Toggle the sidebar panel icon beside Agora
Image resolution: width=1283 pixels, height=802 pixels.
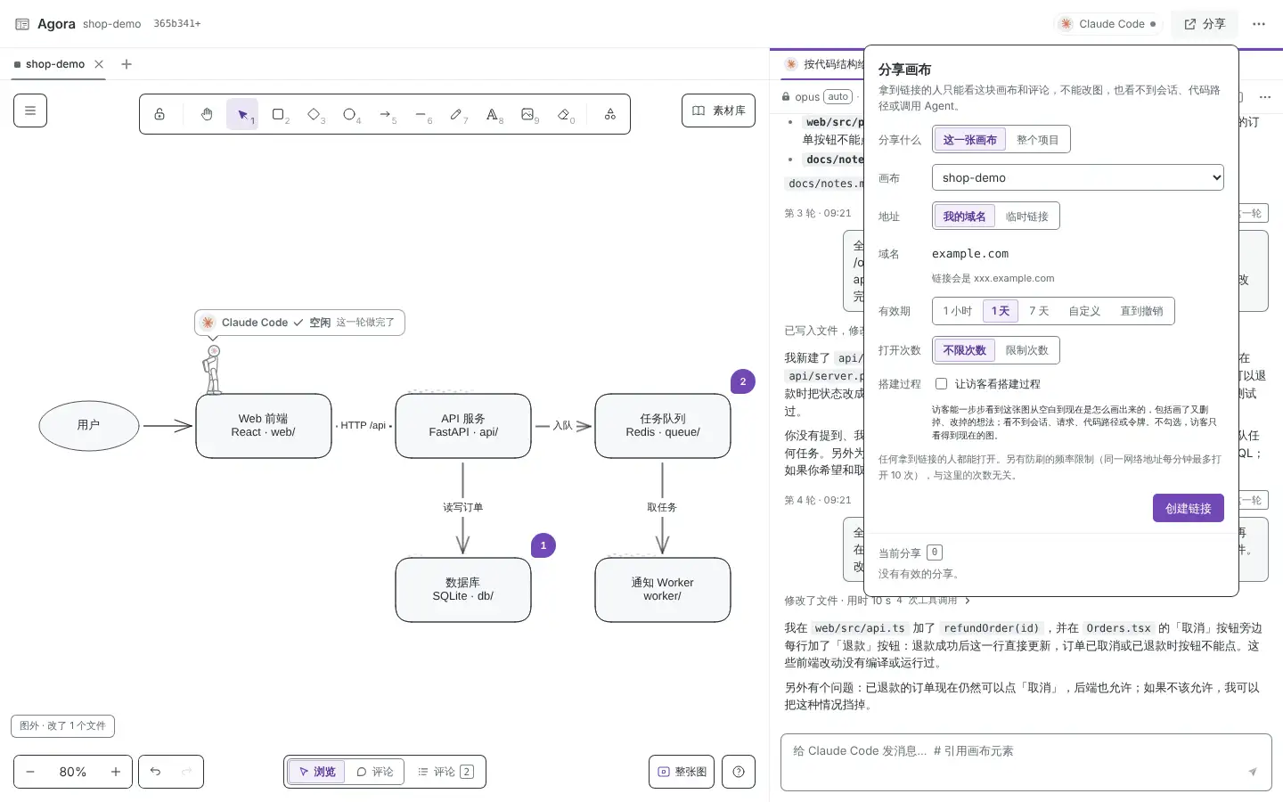pos(22,24)
